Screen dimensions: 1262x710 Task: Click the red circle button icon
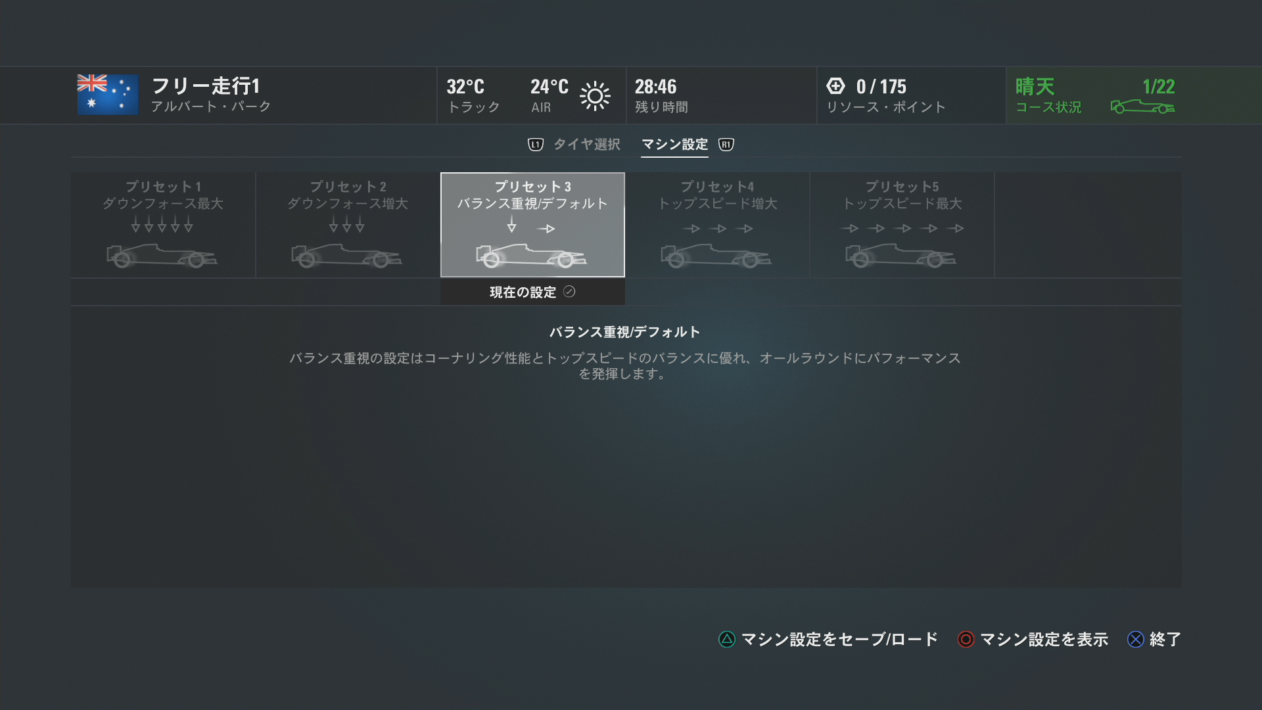966,639
